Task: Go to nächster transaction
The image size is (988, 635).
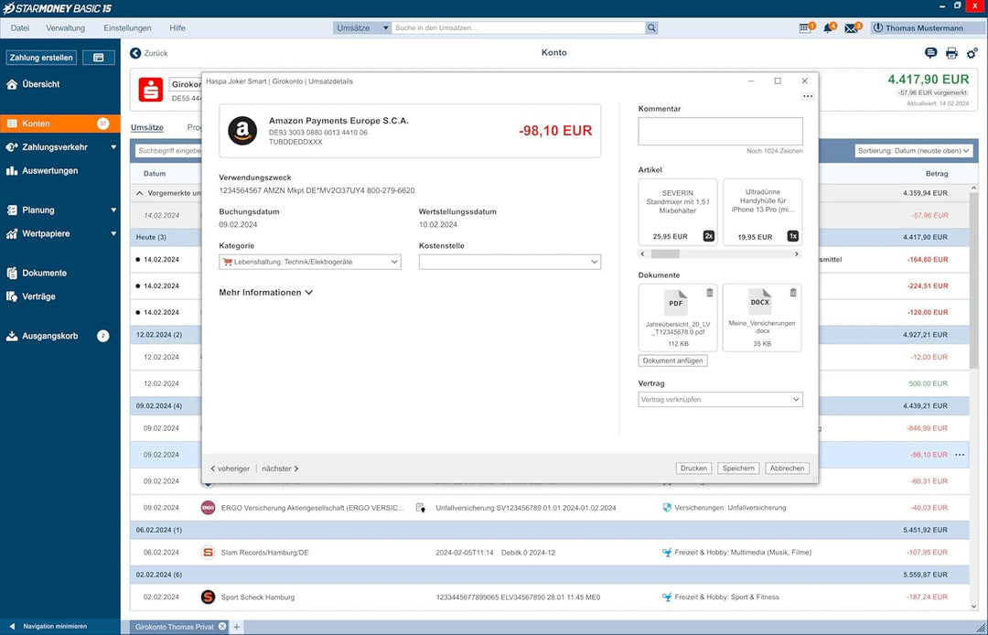Action: click(x=280, y=468)
